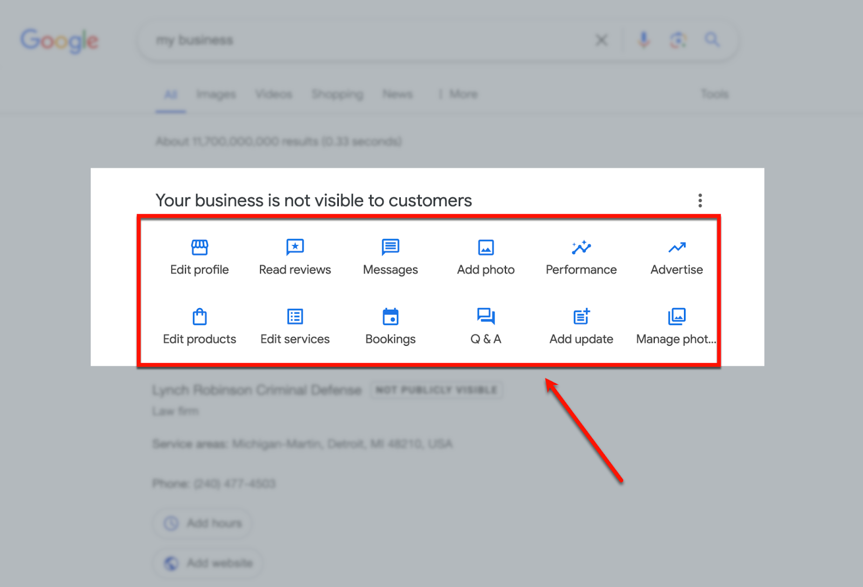Clear the search query with the X

[x=601, y=39]
